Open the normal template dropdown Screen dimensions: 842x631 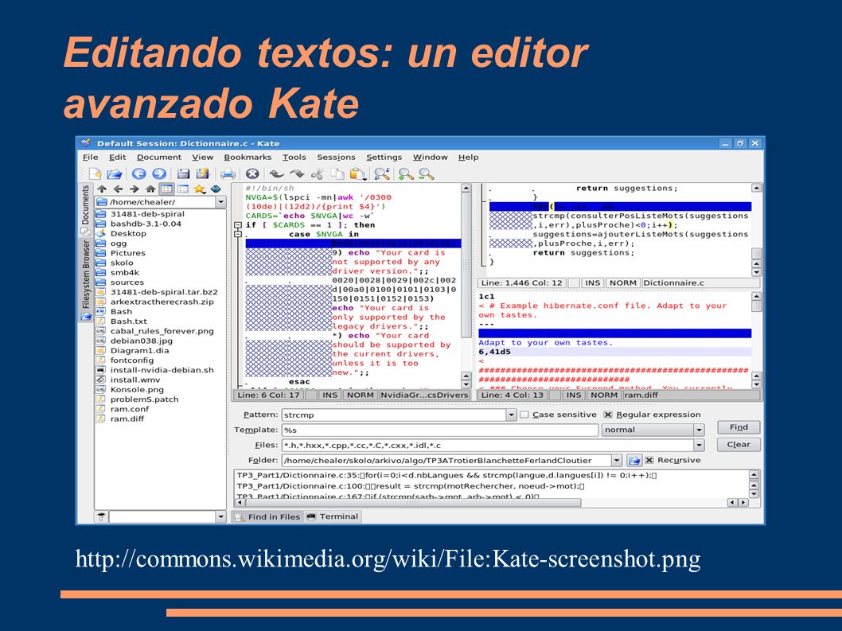pyautogui.click(x=699, y=430)
